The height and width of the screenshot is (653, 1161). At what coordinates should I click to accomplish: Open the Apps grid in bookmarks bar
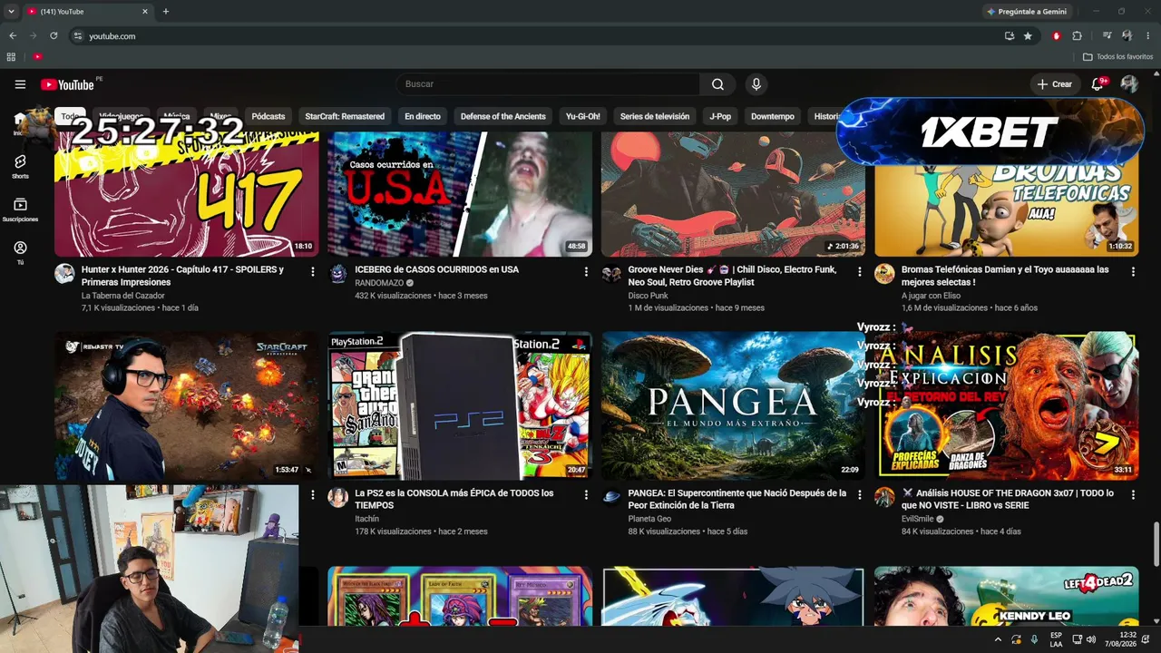(11, 56)
